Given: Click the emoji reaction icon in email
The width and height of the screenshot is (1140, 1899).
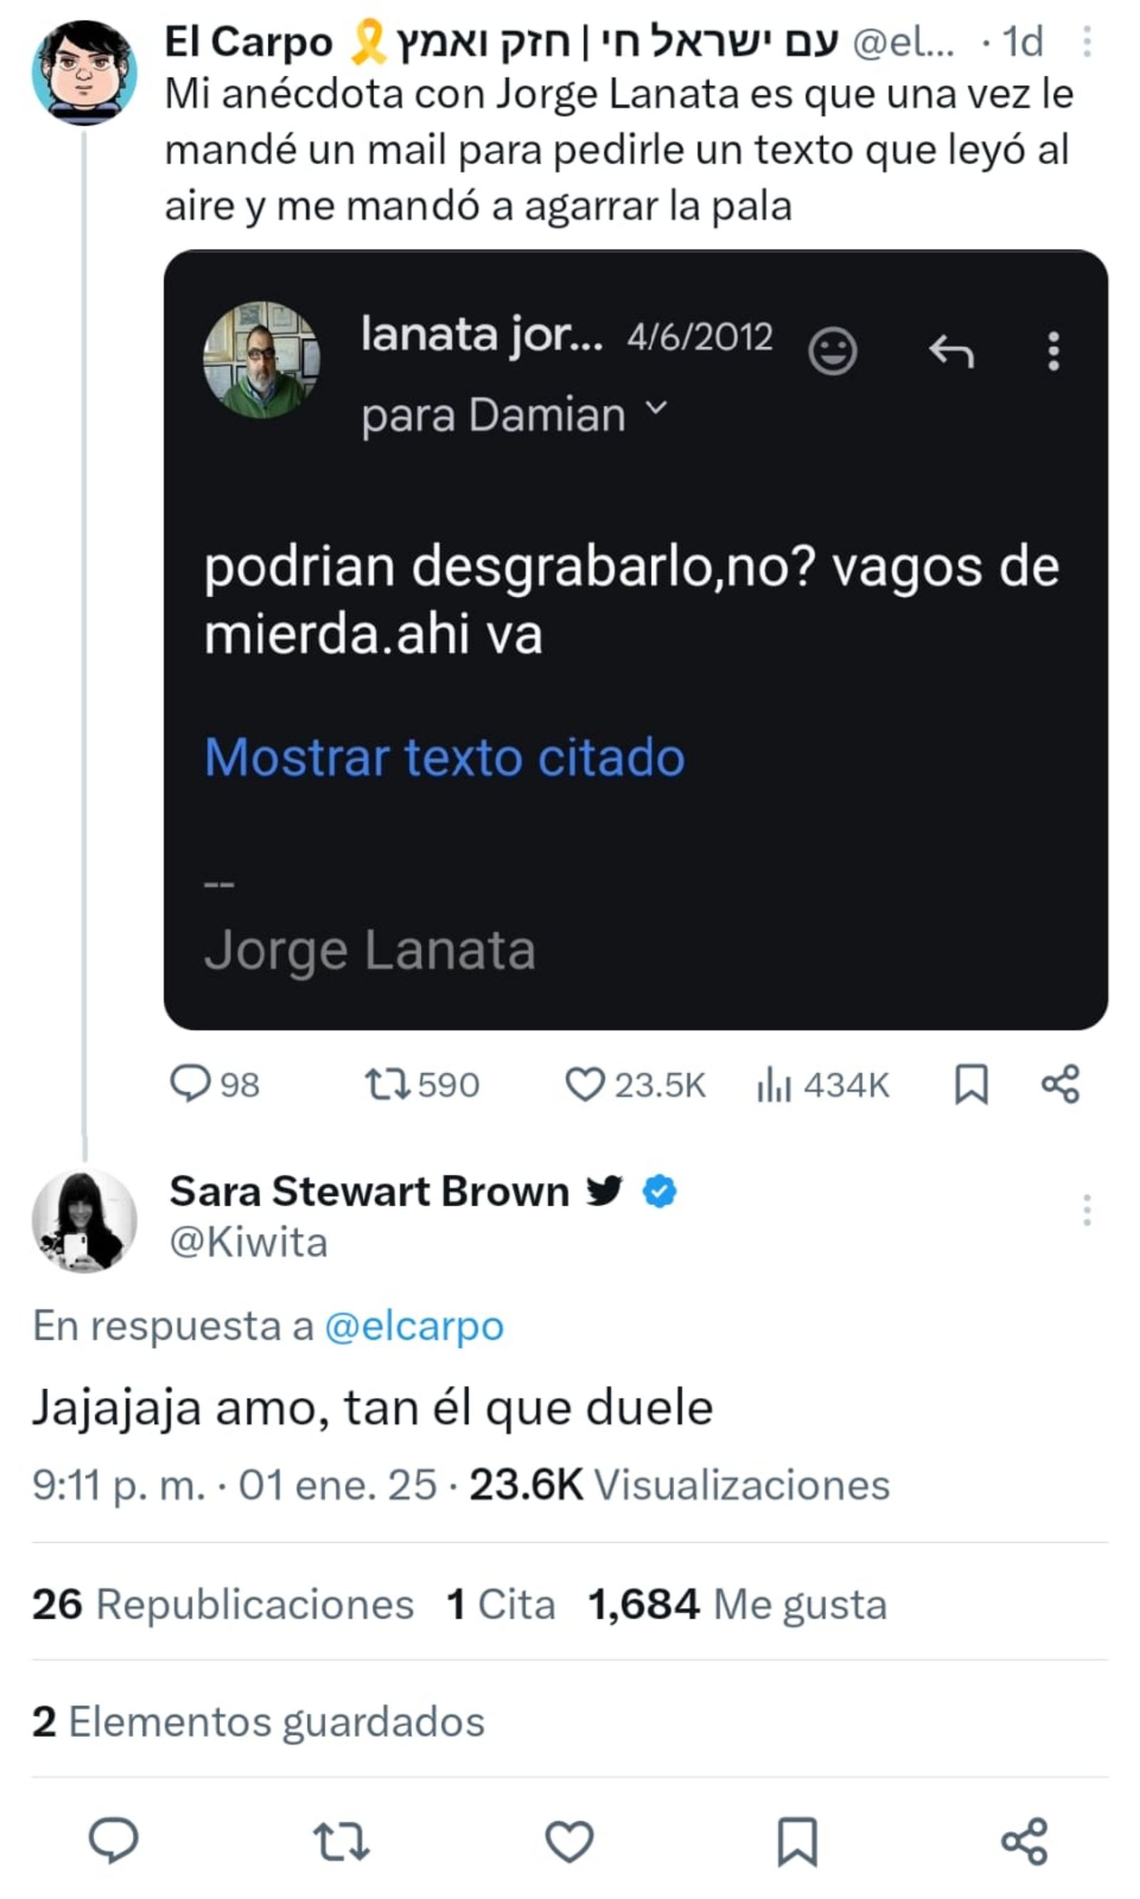Looking at the screenshot, I should 832,352.
